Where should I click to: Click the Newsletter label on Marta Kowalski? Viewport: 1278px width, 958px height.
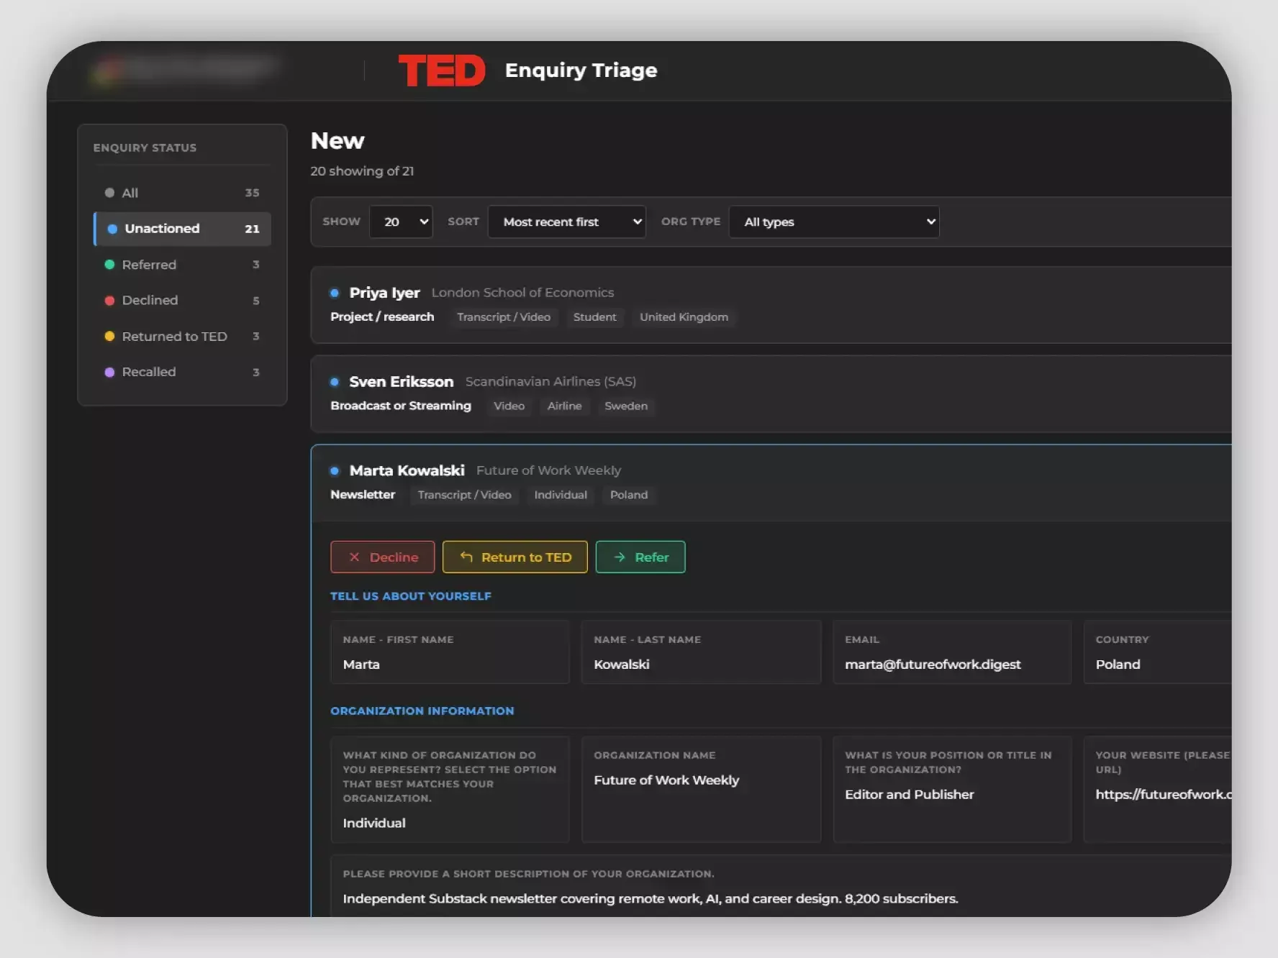(x=363, y=495)
